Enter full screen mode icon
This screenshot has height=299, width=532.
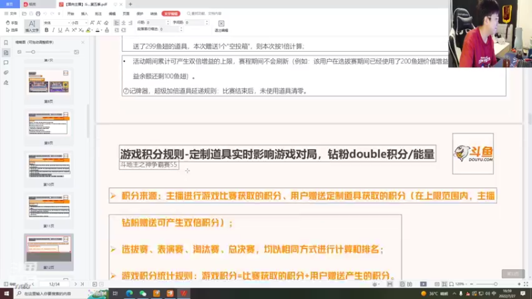[525, 284]
